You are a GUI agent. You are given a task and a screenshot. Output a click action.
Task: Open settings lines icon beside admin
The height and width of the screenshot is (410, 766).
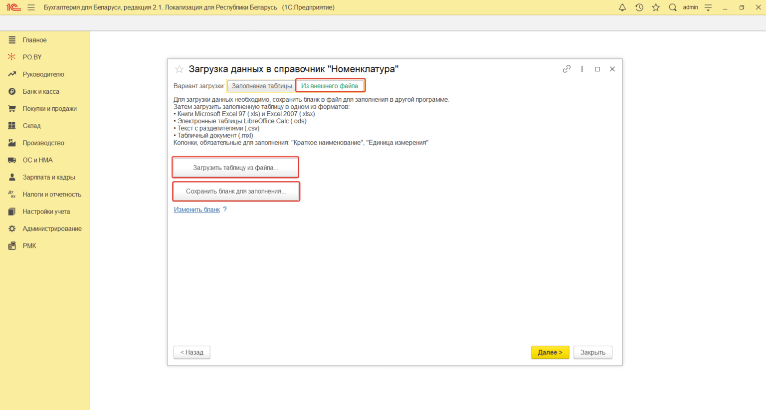pyautogui.click(x=708, y=7)
